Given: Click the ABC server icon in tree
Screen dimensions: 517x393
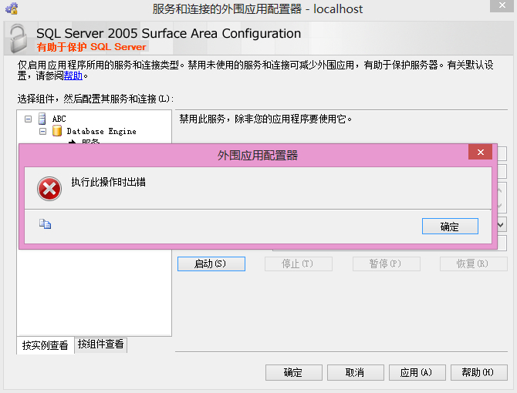Looking at the screenshot, I should tap(42, 119).
